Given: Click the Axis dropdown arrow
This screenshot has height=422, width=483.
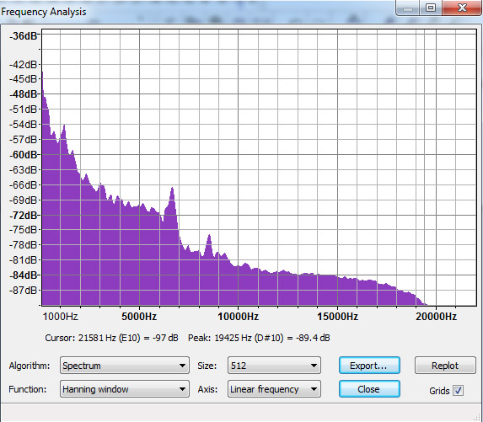Looking at the screenshot, I should [x=314, y=389].
